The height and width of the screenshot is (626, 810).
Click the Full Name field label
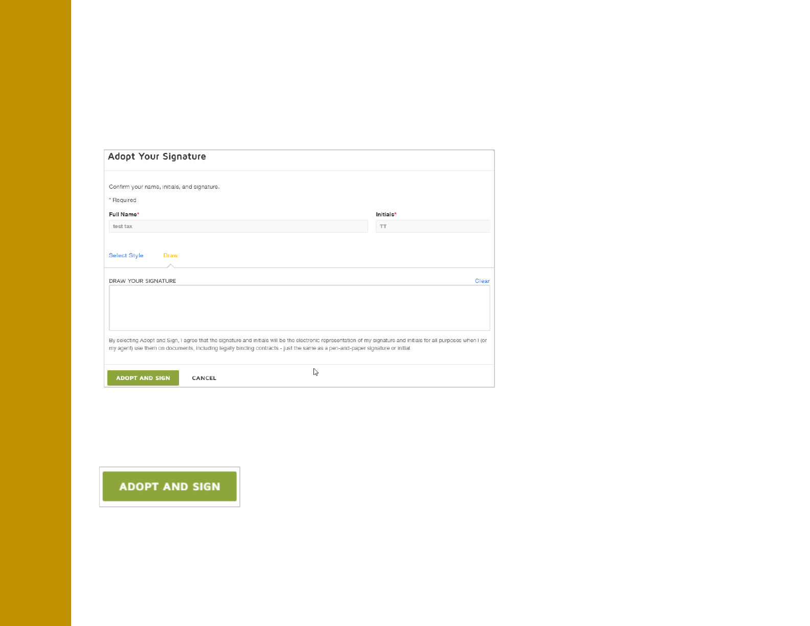(123, 214)
